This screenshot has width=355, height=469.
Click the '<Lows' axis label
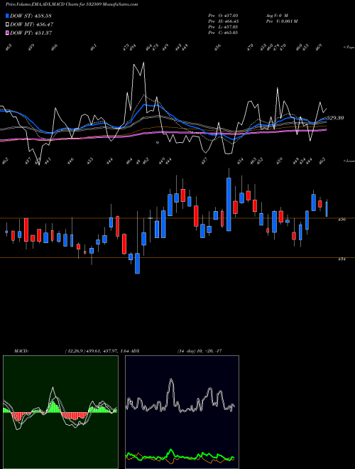point(349,161)
